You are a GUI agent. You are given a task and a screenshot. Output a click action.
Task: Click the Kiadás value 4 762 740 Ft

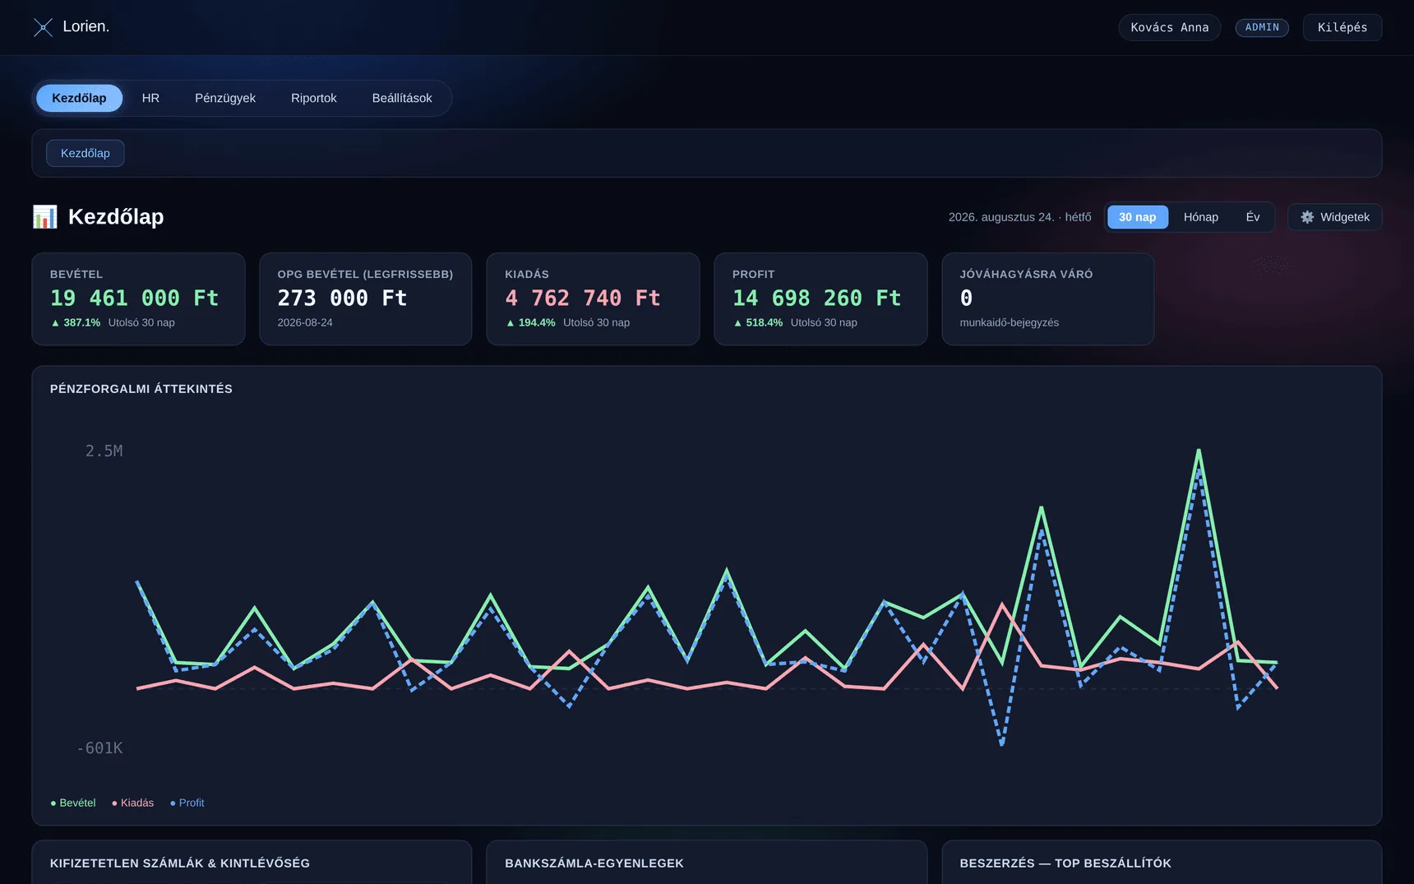(583, 298)
